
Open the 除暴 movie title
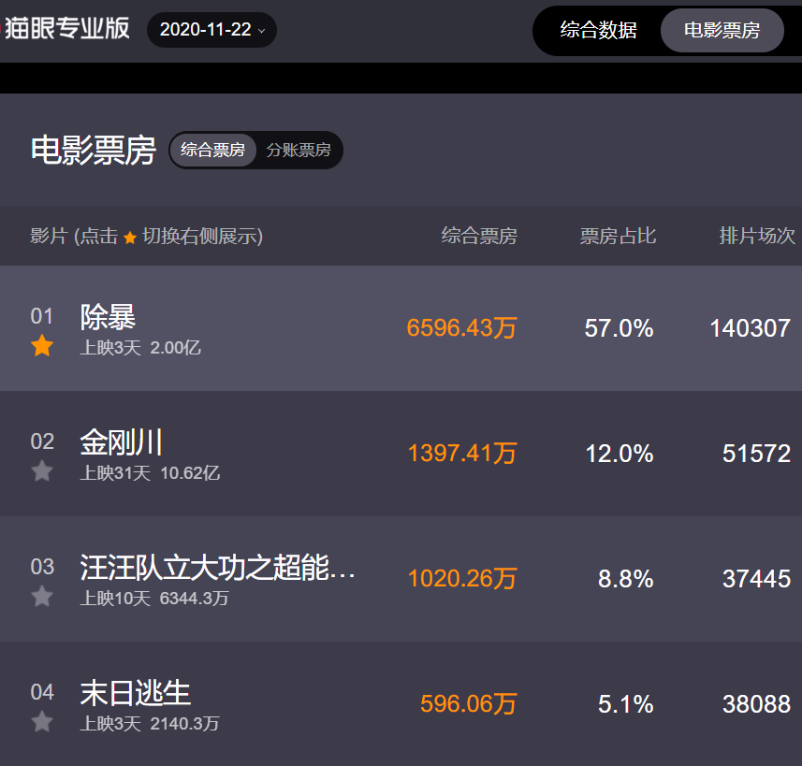pos(108,317)
